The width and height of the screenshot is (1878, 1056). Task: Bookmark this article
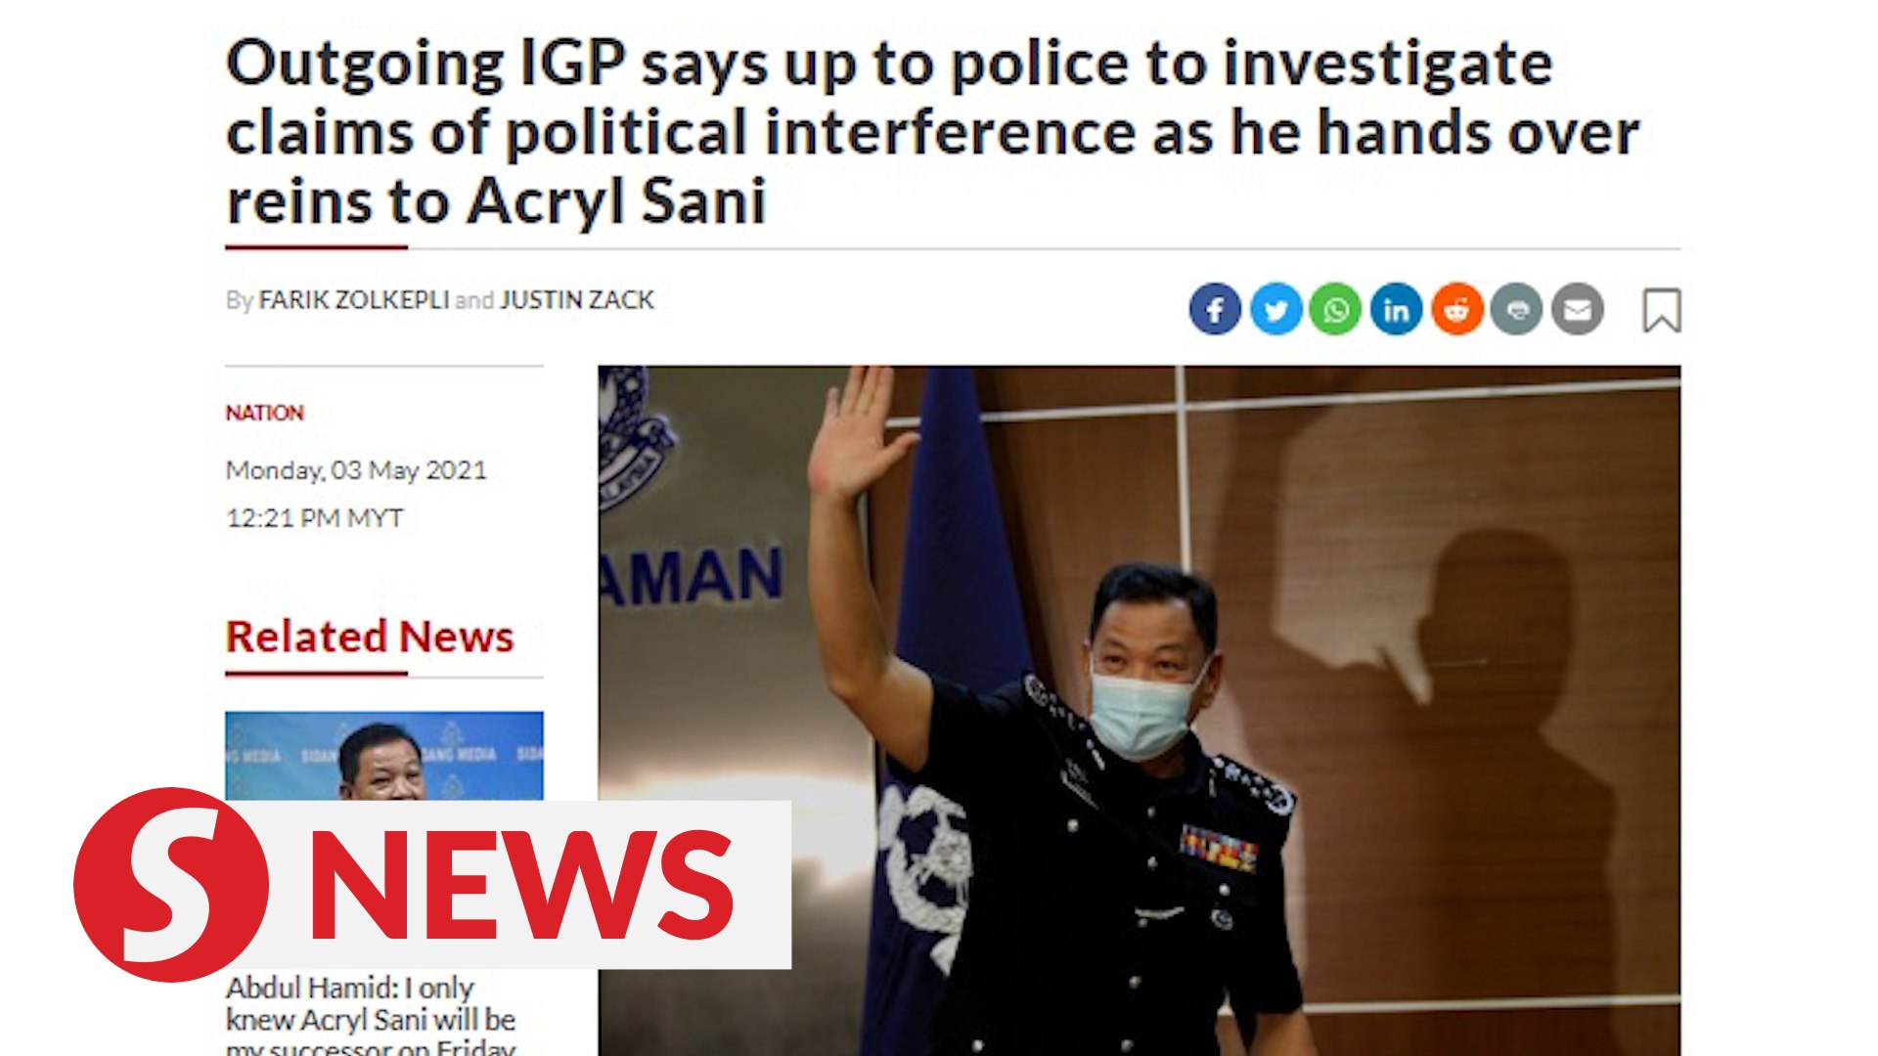click(x=1661, y=310)
